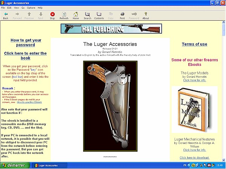Click the Forward arrow toolbar icon
This screenshot has width=226, height=169.
point(17,14)
